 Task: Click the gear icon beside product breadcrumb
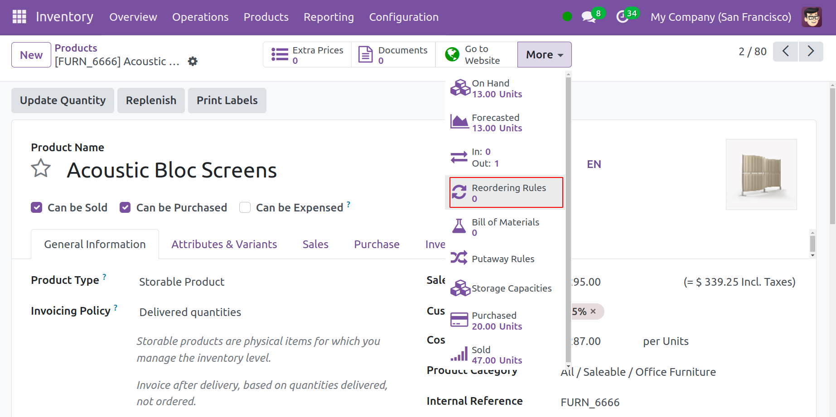193,61
